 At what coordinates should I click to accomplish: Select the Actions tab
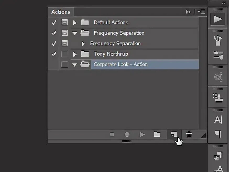pyautogui.click(x=61, y=12)
